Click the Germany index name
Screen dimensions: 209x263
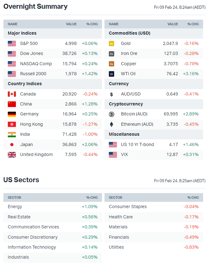[x=29, y=114]
